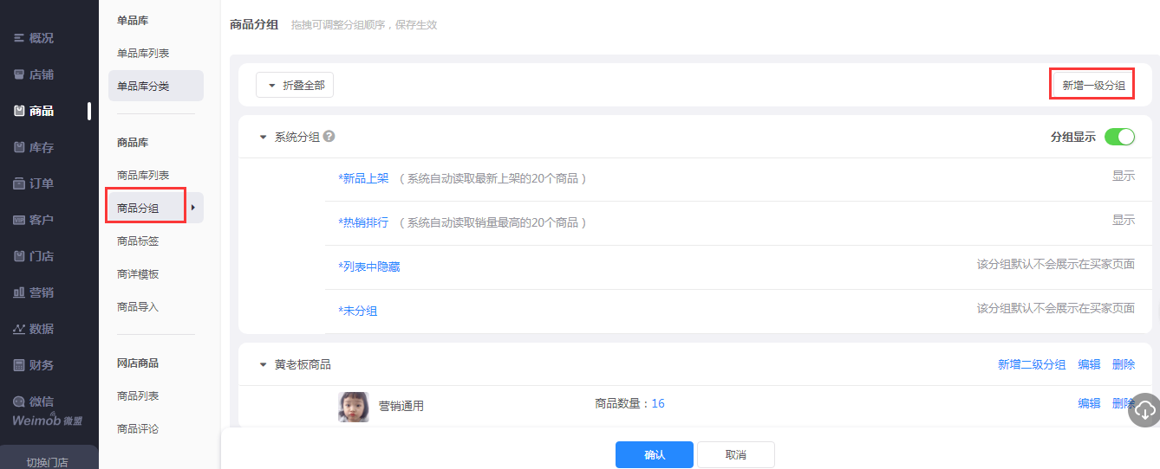Image resolution: width=1160 pixels, height=469 pixels.
Task: Open 商品评论 under 网店商品
Action: (138, 428)
